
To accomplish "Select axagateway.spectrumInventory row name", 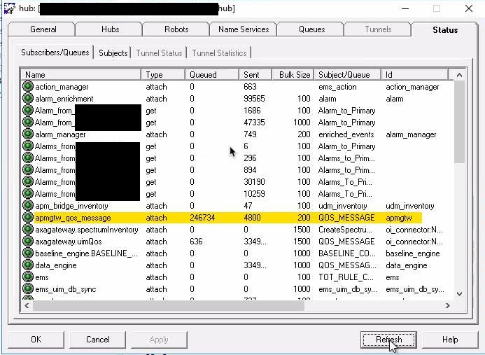I will click(x=87, y=230).
